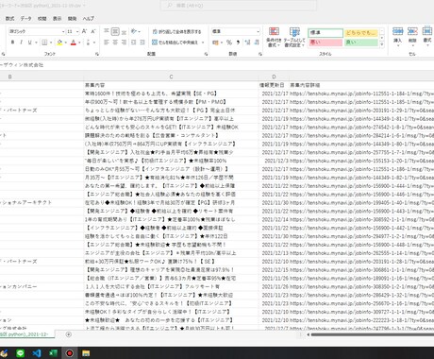Image resolution: width=434 pixels, height=359 pixels.
Task: Align text to top
Action: coord(107,31)
